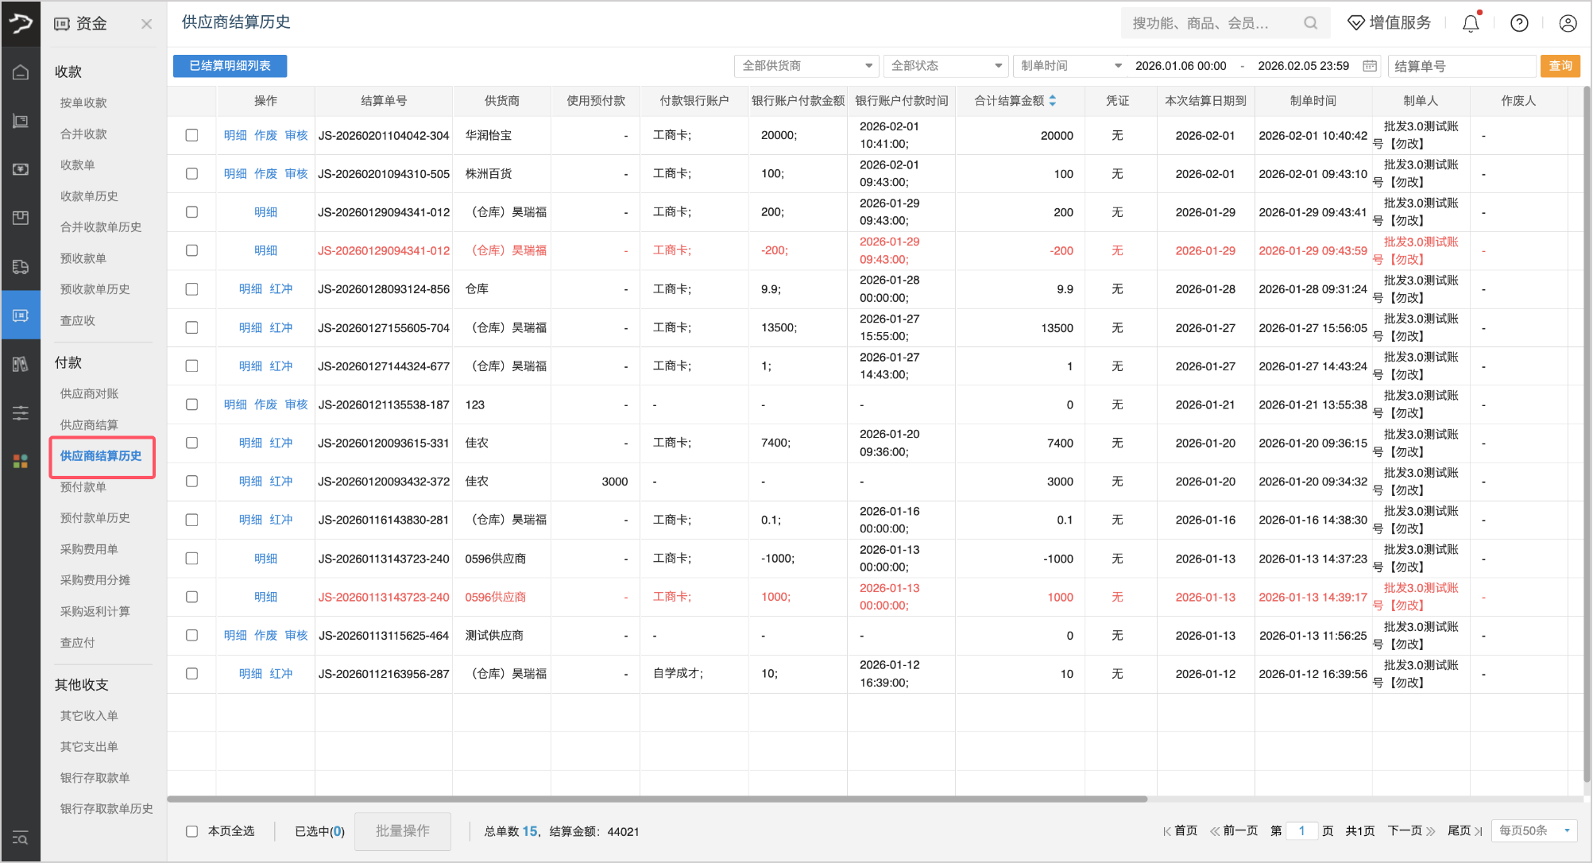Open 预付款单历史 menu item
Screen dimensions: 1593x863
[95, 518]
